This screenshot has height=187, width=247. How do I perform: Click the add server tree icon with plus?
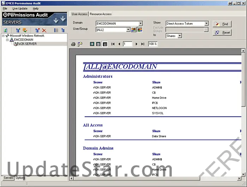coord(18,30)
